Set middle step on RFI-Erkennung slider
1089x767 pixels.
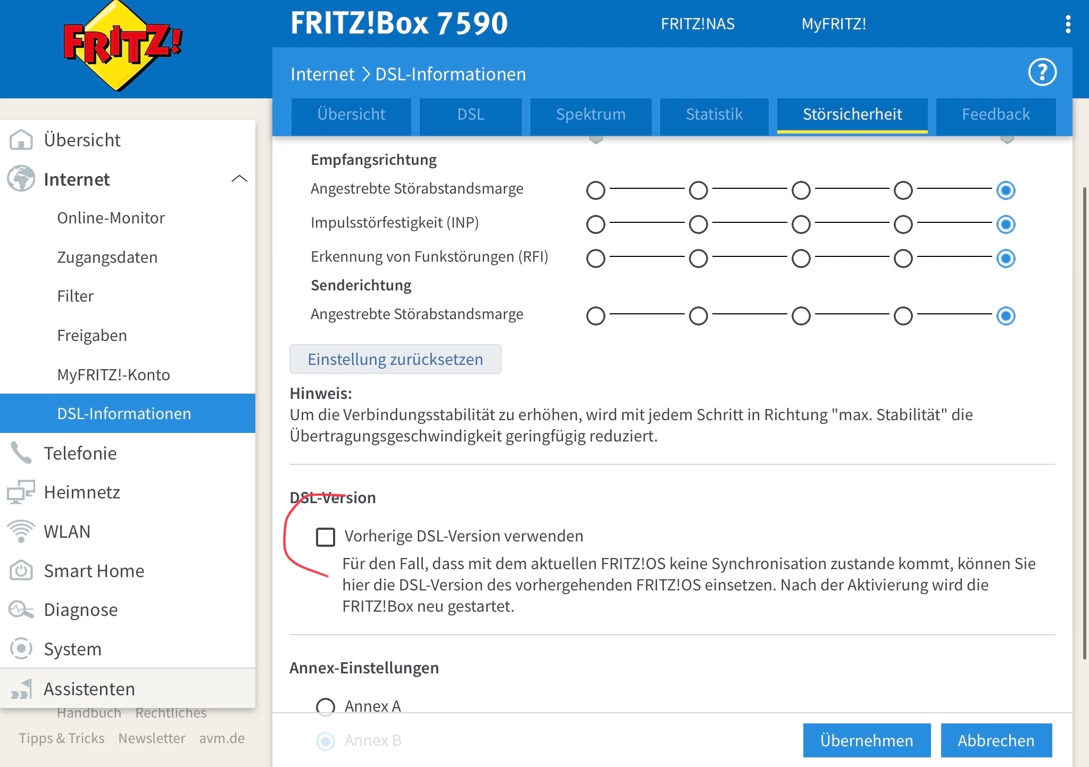[801, 259]
